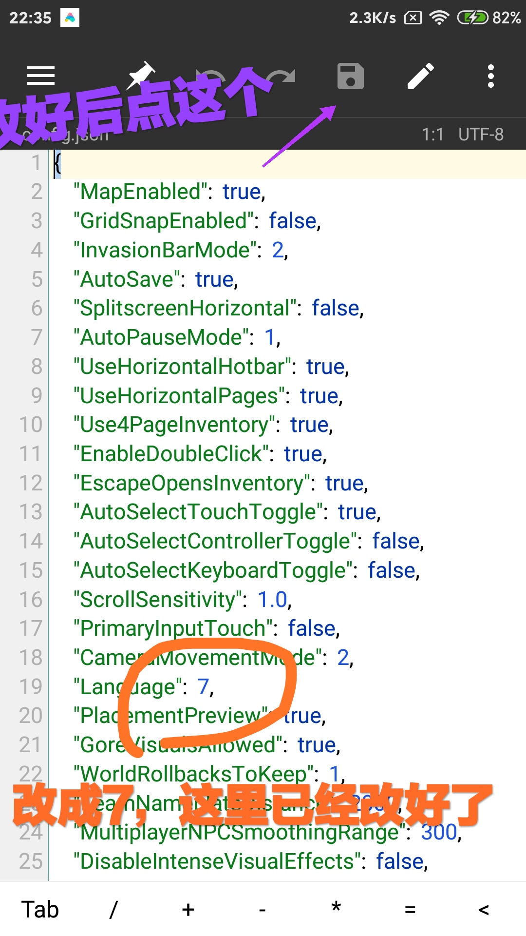Tap the pencil edit mode icon

click(421, 77)
